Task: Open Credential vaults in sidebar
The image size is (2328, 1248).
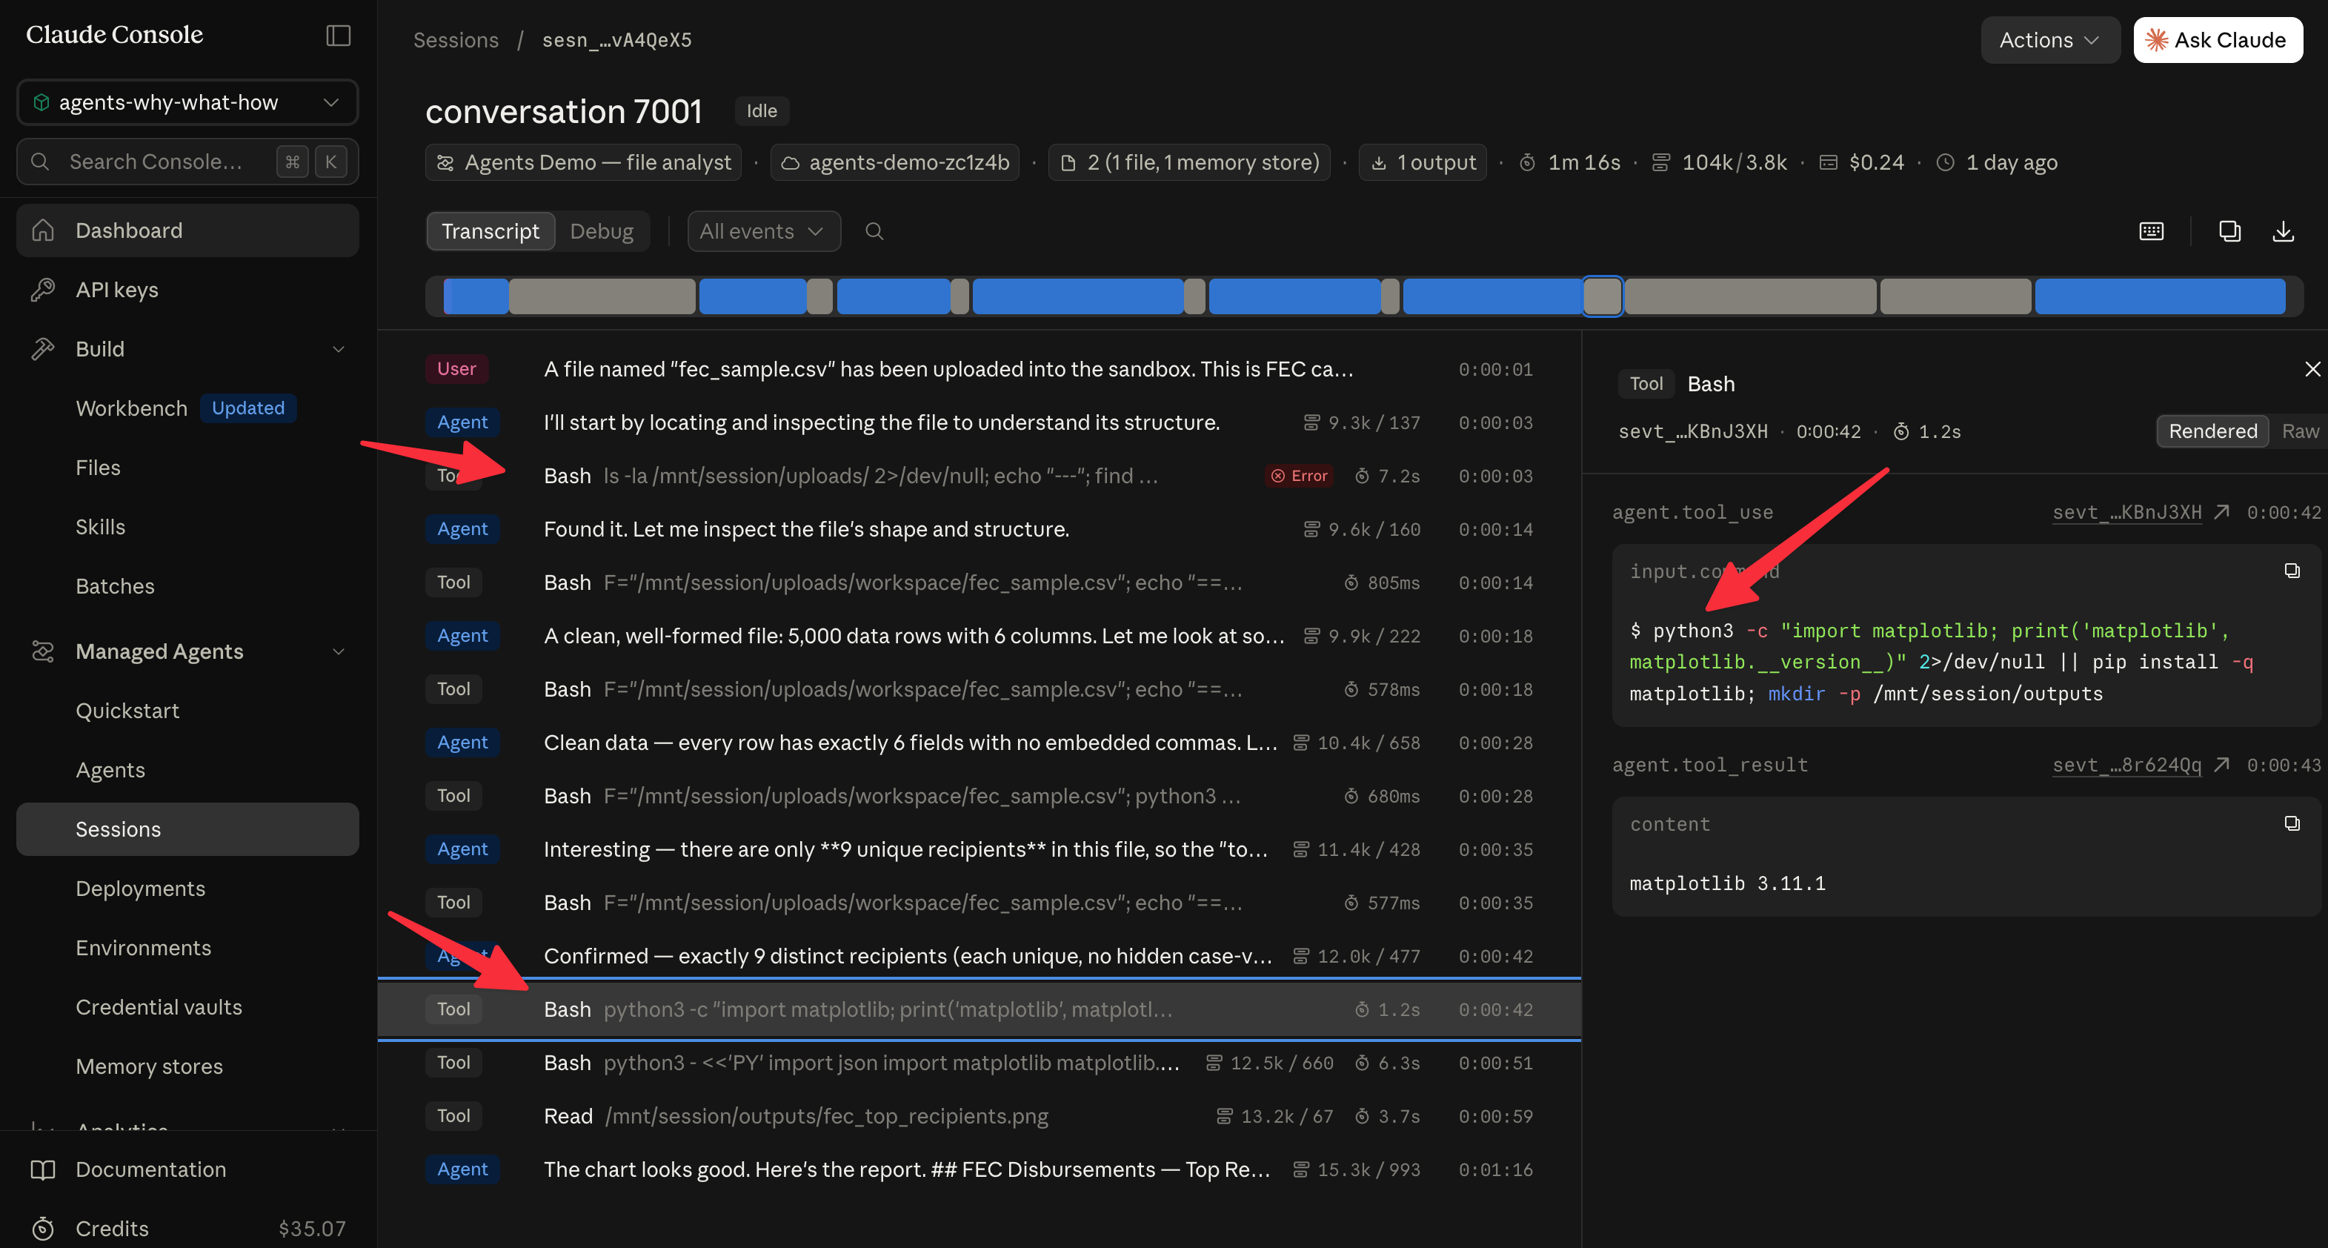Action: pyautogui.click(x=159, y=1006)
